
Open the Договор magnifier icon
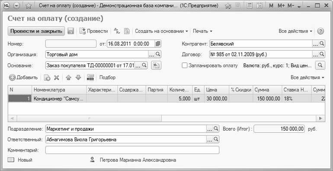point(322,54)
